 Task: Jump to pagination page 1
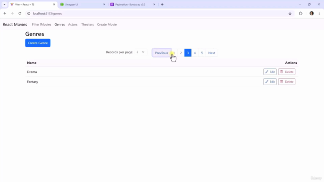[x=174, y=53]
